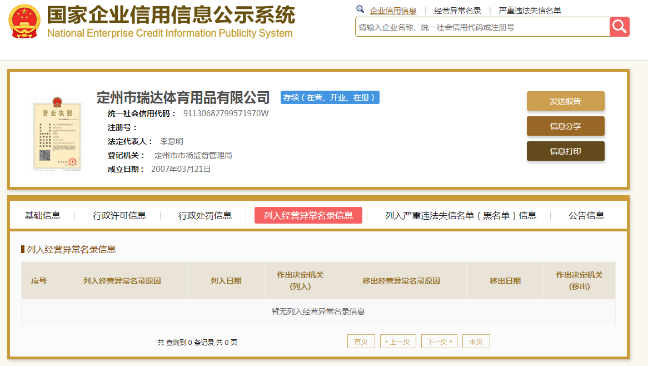The width and height of the screenshot is (648, 366).
Task: Click the small blue magnifier icon
Action: (360, 9)
